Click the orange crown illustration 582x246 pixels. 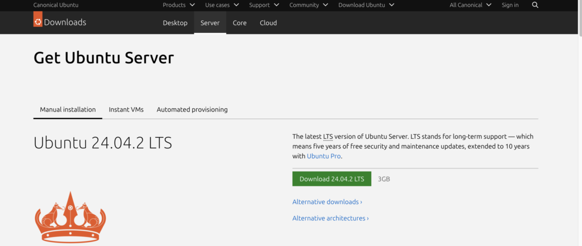point(70,217)
